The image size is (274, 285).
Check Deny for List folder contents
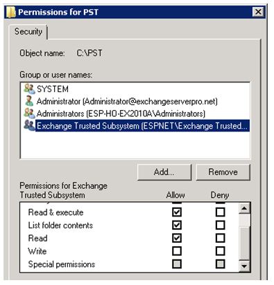pos(220,225)
